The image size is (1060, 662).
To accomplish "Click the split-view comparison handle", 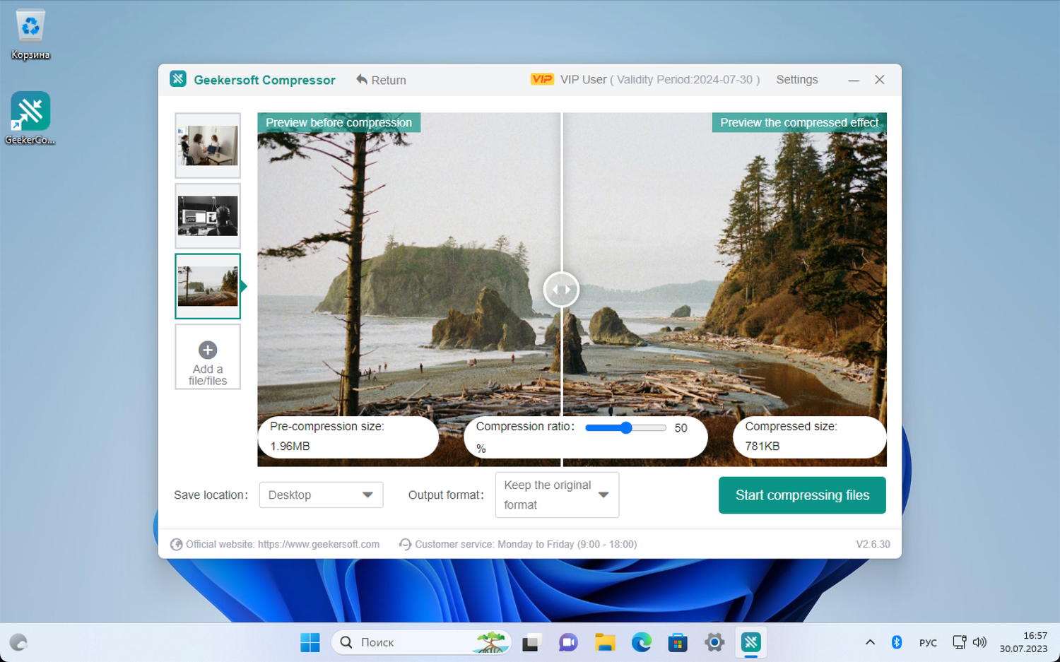I will point(561,289).
